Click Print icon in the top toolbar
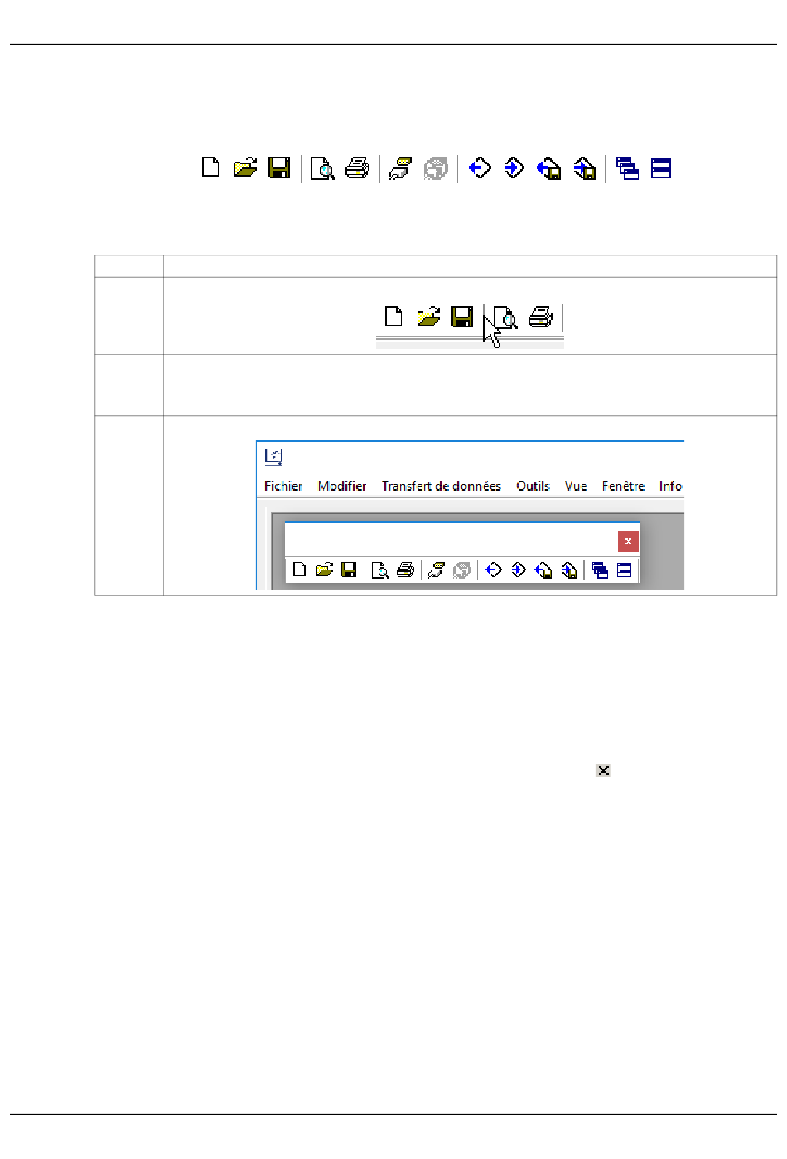787x1159 pixels. (357, 167)
